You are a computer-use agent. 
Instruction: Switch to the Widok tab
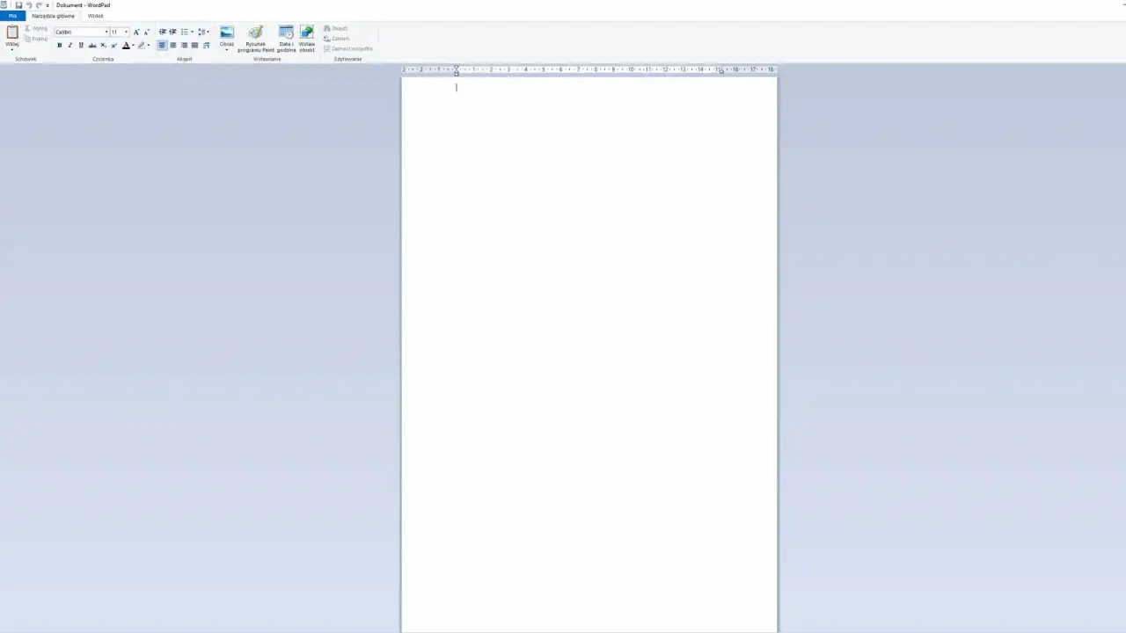(x=95, y=16)
